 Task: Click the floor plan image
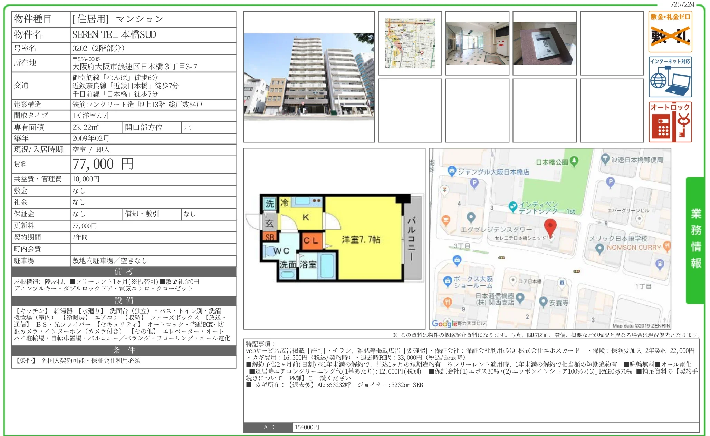[x=334, y=238]
